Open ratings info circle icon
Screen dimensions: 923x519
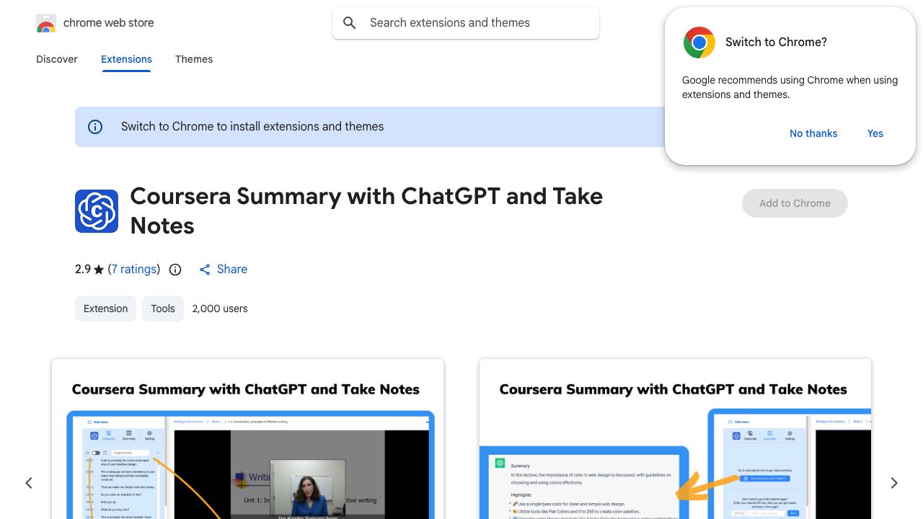(175, 270)
